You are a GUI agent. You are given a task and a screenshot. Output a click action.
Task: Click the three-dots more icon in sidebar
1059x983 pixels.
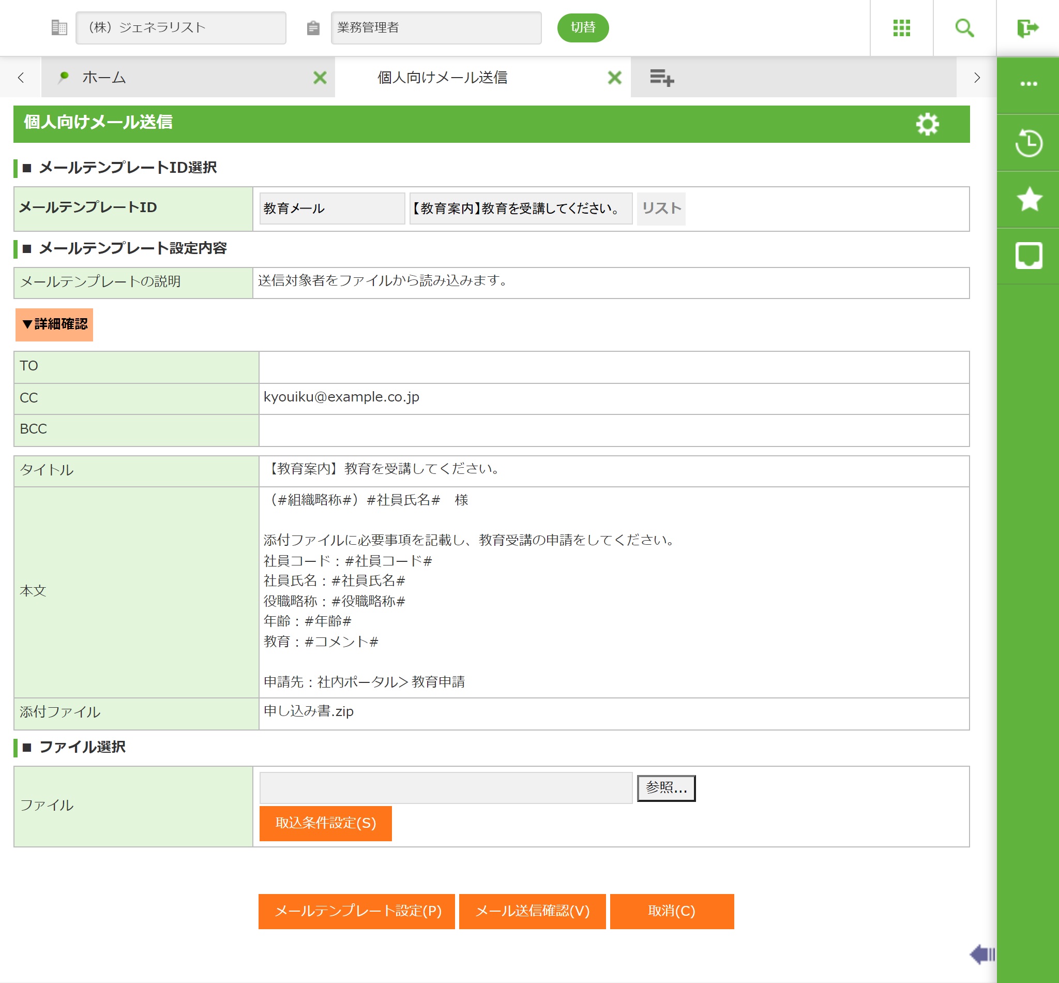(1028, 84)
